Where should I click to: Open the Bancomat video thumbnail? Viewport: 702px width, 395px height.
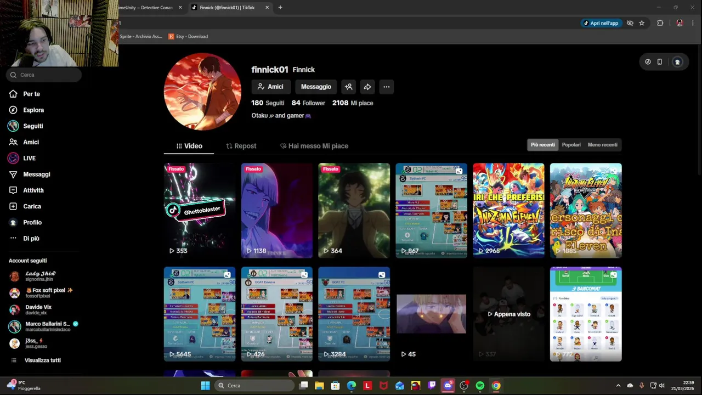point(586,314)
